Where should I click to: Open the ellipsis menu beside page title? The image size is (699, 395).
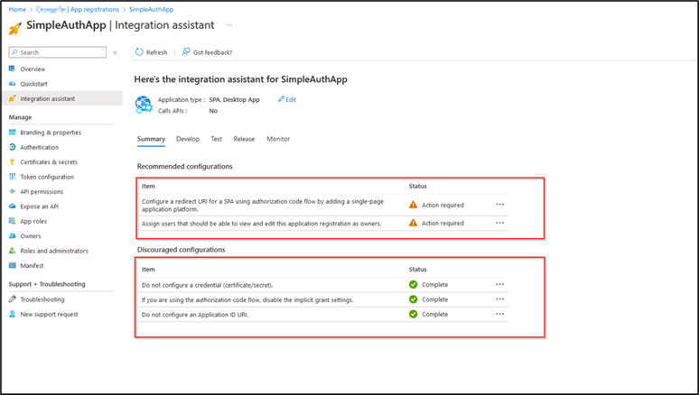229,25
